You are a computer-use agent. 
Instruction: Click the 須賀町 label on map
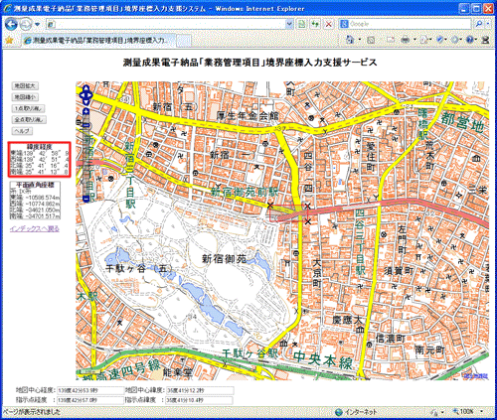coord(399,271)
